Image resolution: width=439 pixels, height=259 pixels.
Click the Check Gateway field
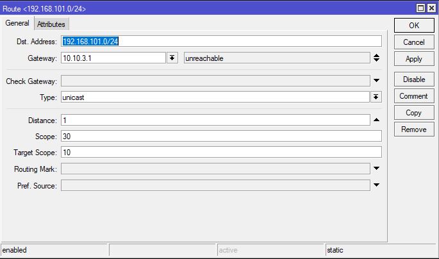[215, 81]
